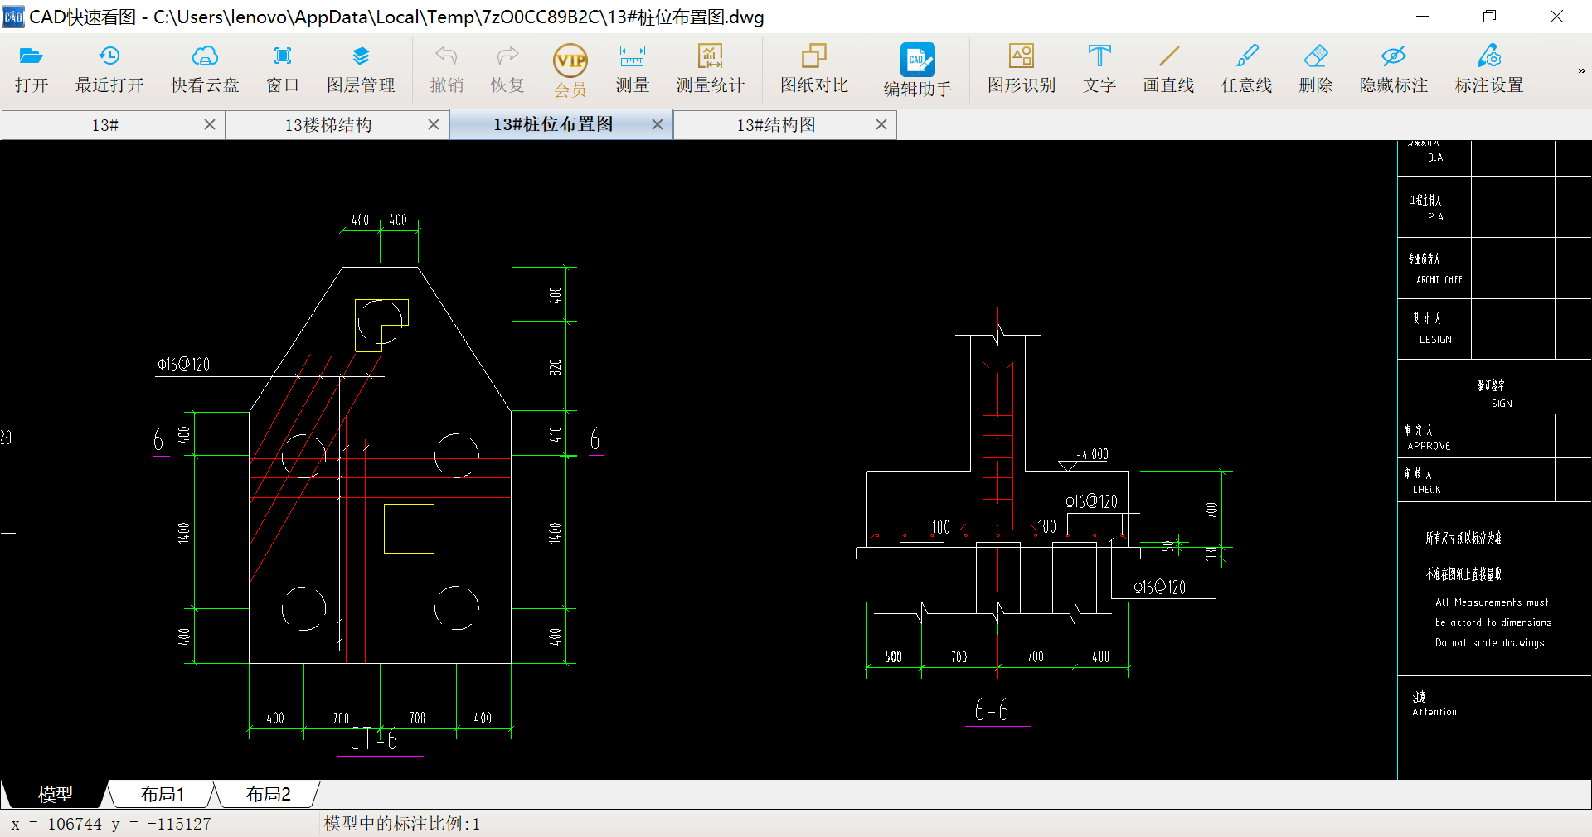Open 测量统计 measurement statistics
This screenshot has width=1592, height=837.
pos(711,70)
